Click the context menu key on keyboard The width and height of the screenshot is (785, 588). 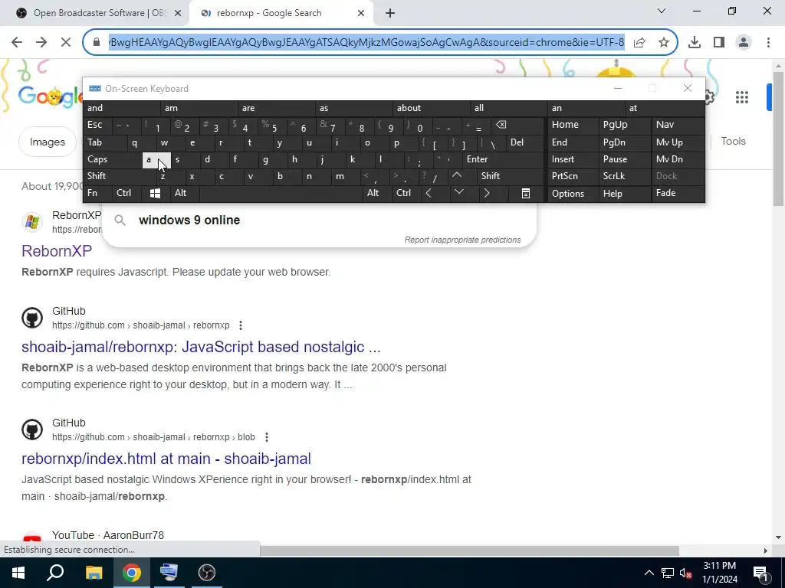click(x=526, y=193)
